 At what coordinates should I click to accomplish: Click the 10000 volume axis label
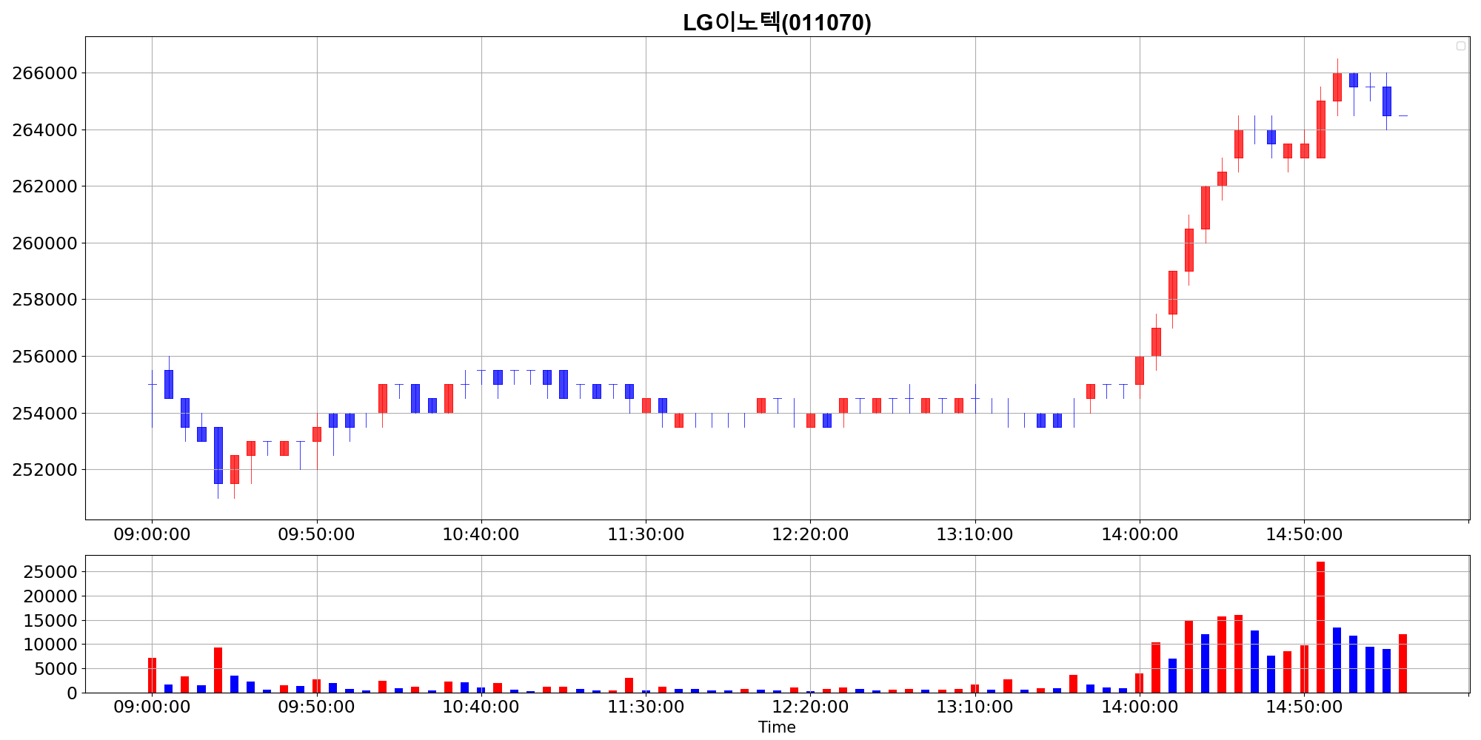(x=51, y=645)
